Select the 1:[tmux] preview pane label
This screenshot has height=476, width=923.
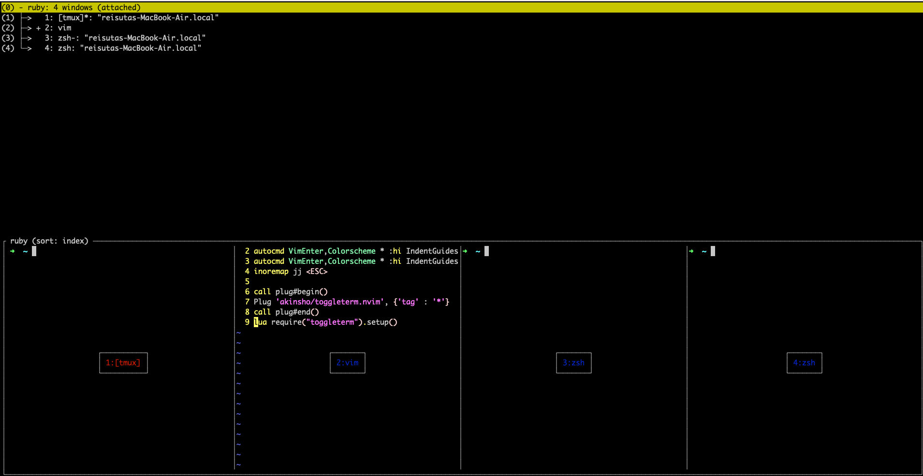click(x=123, y=363)
